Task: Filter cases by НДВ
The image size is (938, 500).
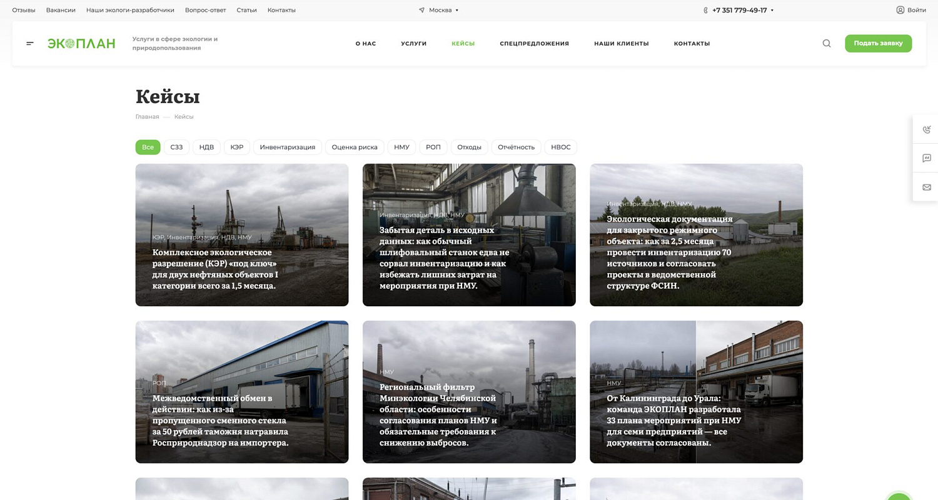Action: (x=206, y=147)
